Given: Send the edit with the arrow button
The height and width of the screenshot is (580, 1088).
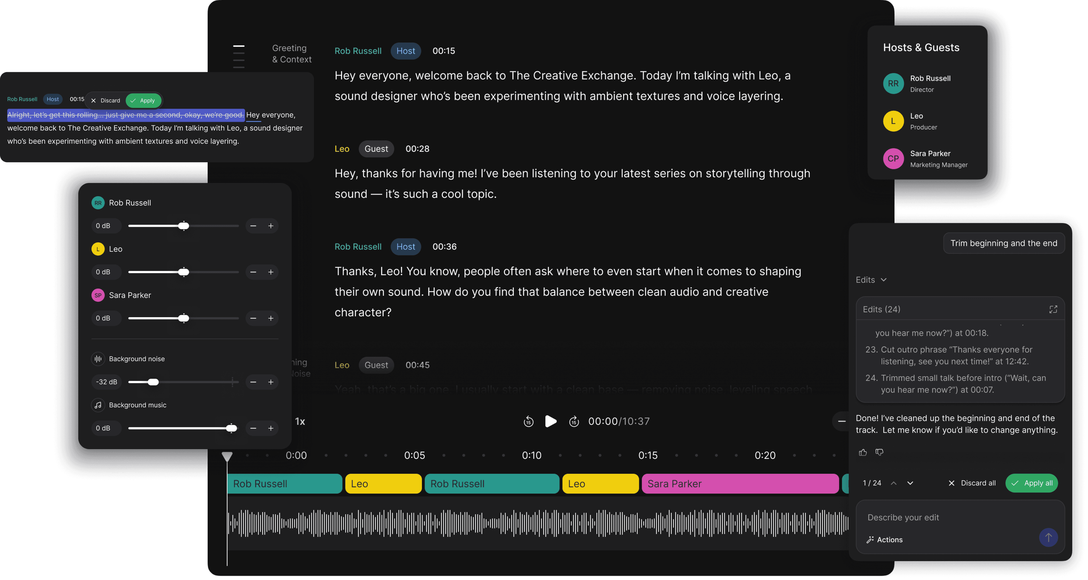Looking at the screenshot, I should 1048,537.
